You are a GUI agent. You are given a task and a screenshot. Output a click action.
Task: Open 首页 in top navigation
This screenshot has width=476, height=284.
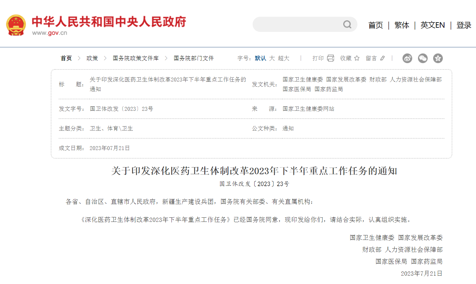(375, 25)
